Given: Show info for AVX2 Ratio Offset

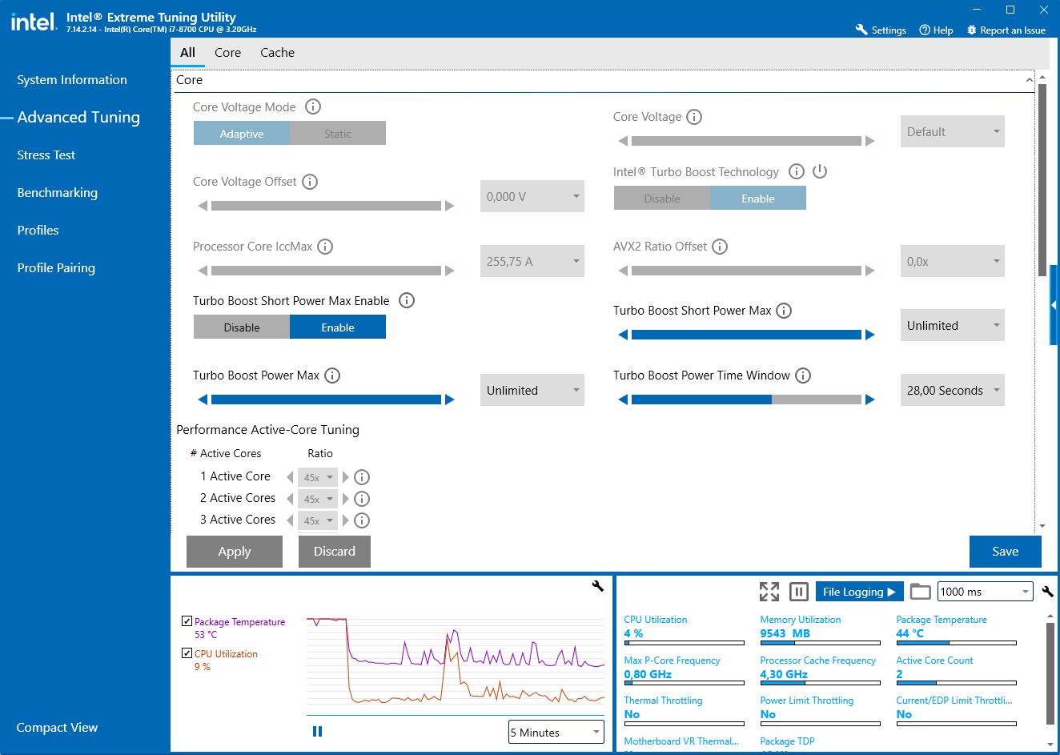Looking at the screenshot, I should 720,247.
